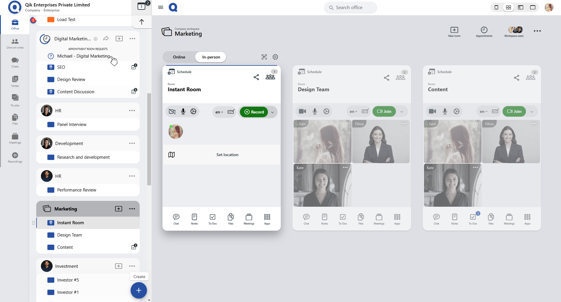Click the QR scan icon beside settings
This screenshot has width=561, height=302.
click(264, 57)
